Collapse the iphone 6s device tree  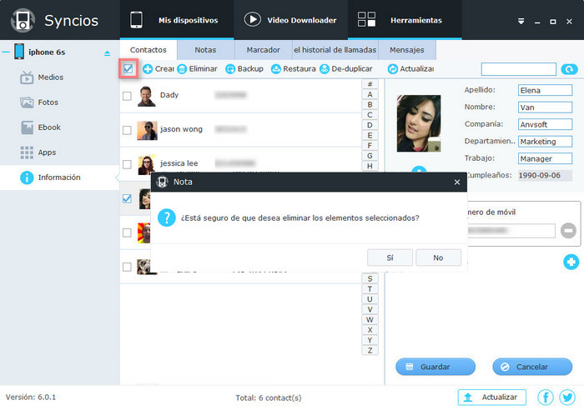pos(6,52)
